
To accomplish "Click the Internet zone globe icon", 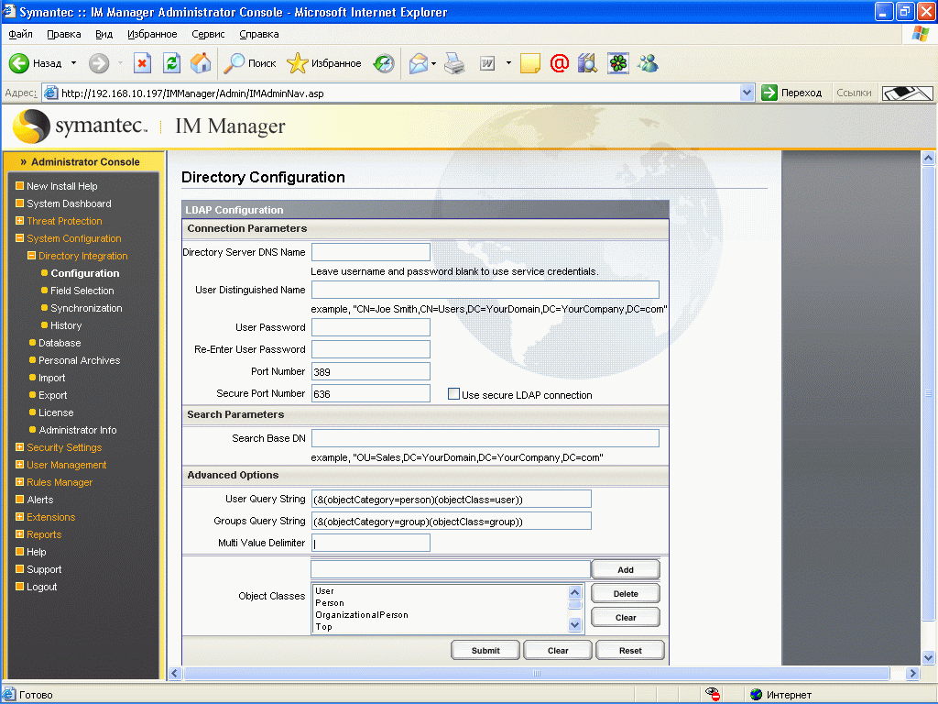I will point(756,695).
